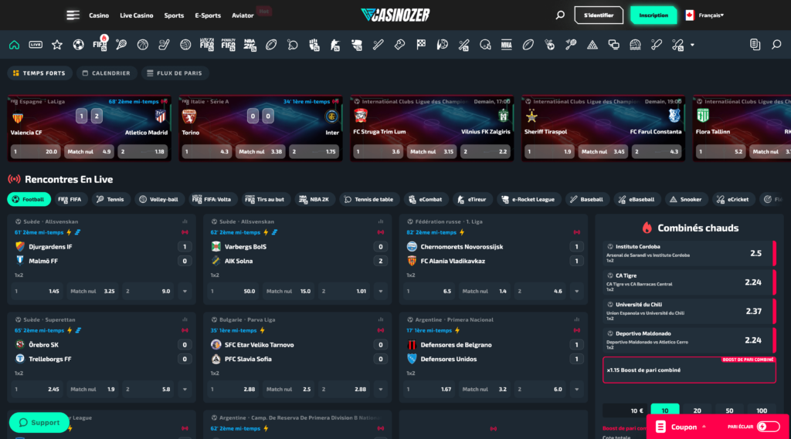Open the E-Sports menu item

(208, 15)
